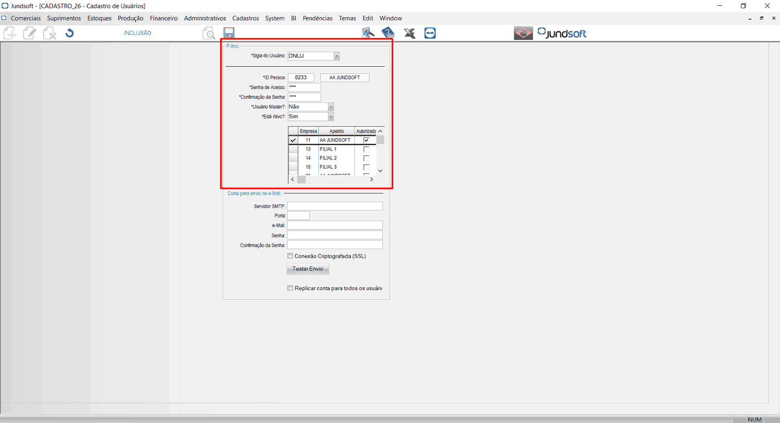Click the Brazil flag logo icon

click(524, 33)
